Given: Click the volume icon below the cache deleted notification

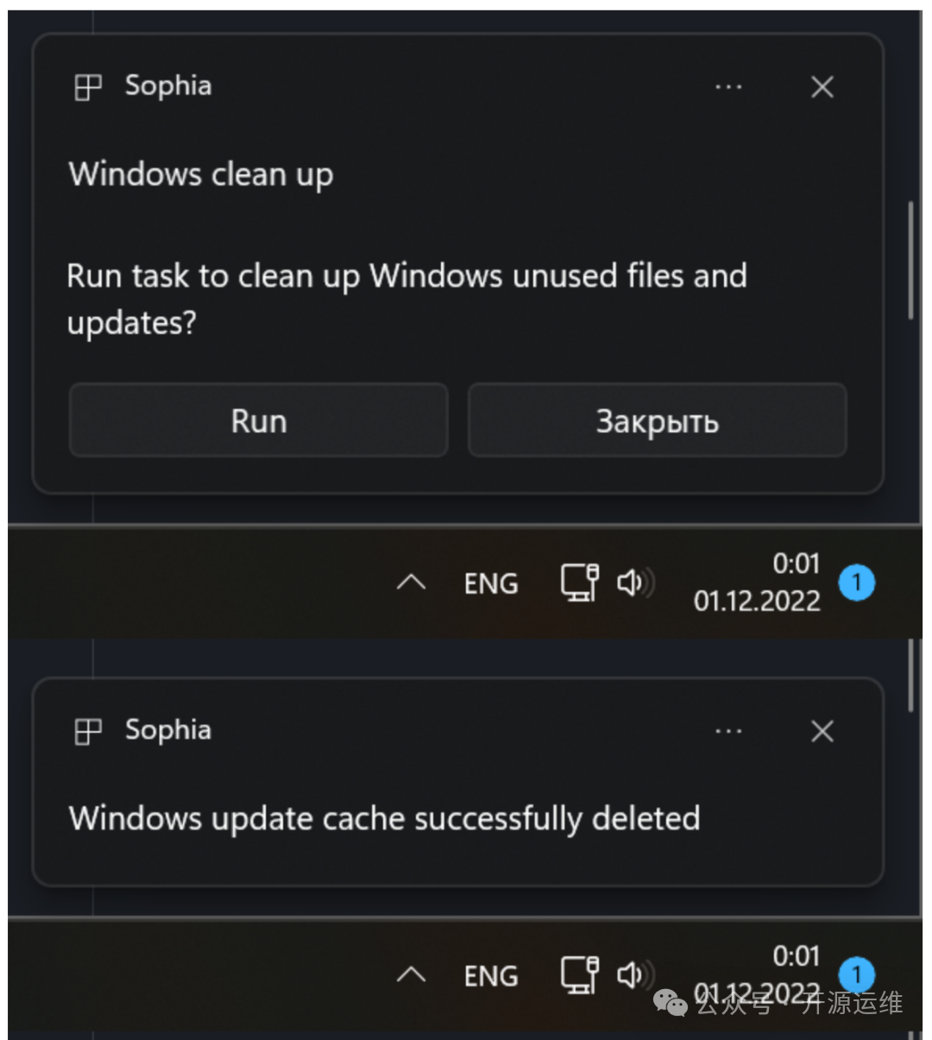Looking at the screenshot, I should click(x=635, y=975).
